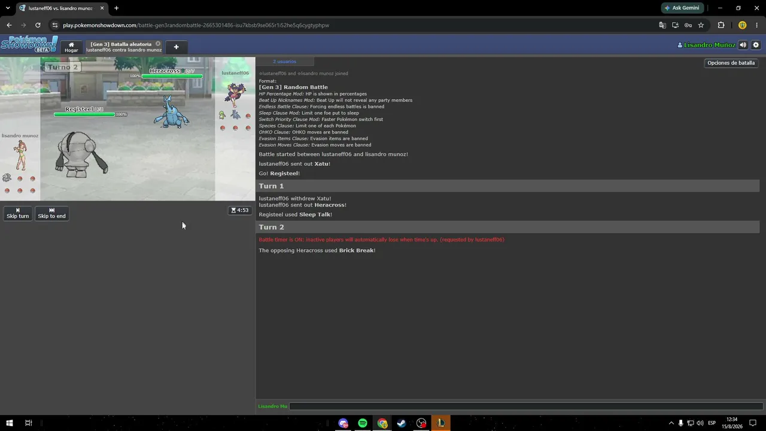Image resolution: width=766 pixels, height=431 pixels.
Task: Open Opciones de batalla
Action: [731, 63]
